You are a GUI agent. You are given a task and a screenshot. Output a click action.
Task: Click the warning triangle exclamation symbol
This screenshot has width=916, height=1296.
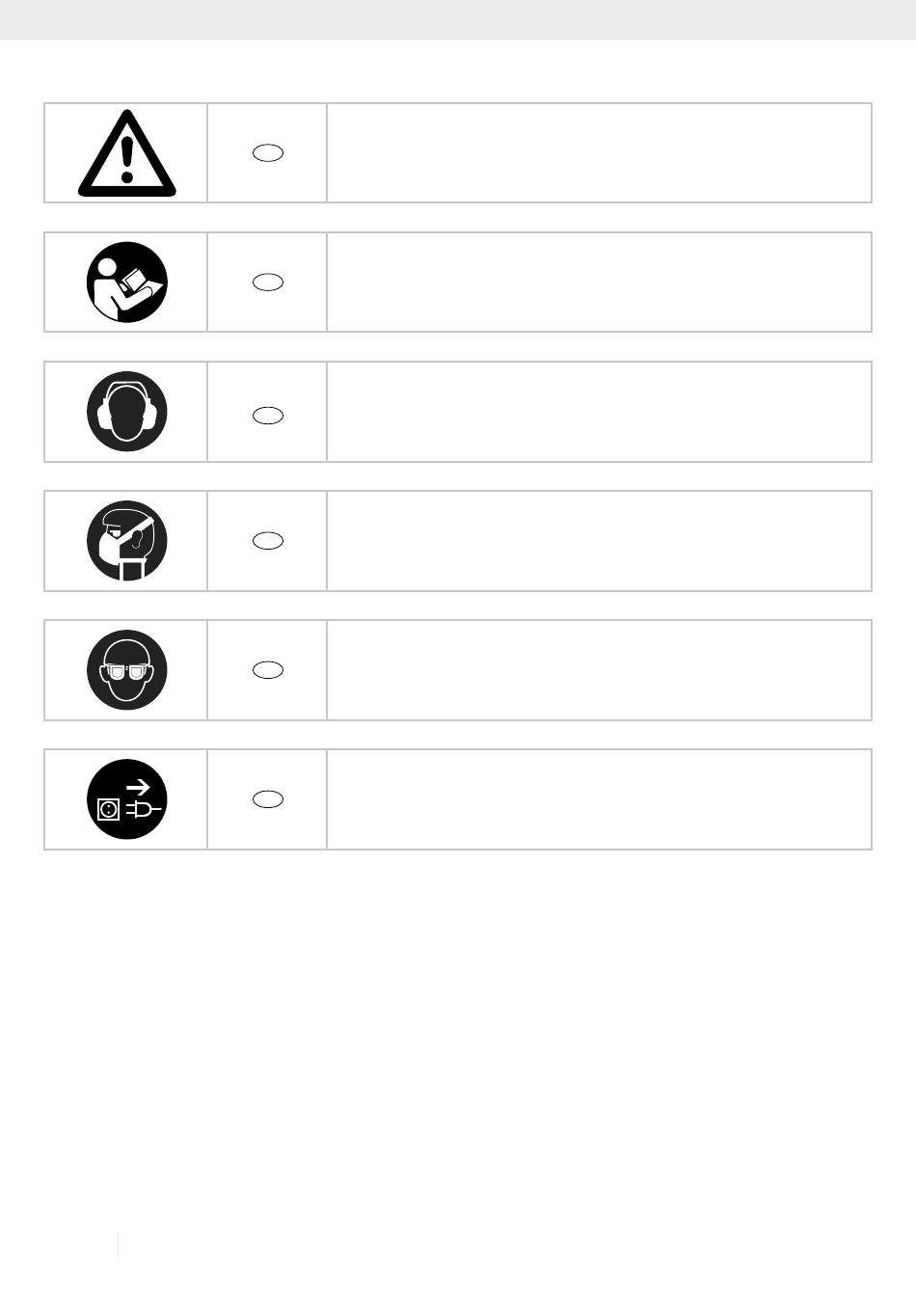[127, 154]
